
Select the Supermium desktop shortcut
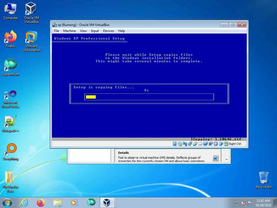pos(11,67)
